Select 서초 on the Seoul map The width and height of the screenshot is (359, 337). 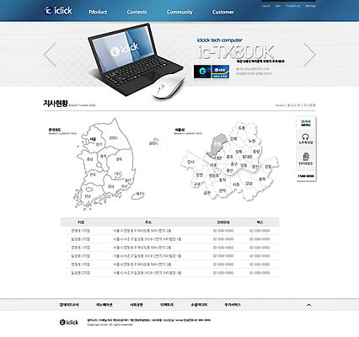pyautogui.click(x=236, y=185)
